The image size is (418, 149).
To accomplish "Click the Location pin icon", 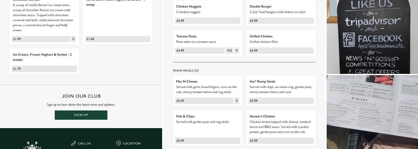I will tap(119, 143).
